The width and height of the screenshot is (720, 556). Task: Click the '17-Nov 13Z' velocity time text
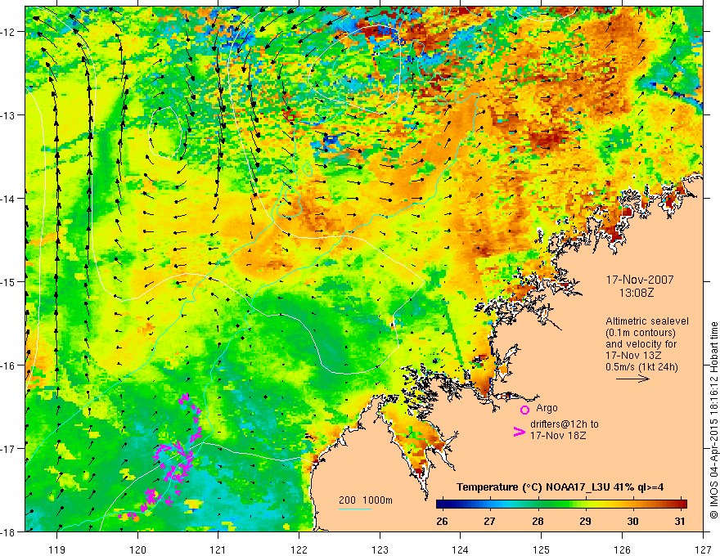tap(632, 356)
